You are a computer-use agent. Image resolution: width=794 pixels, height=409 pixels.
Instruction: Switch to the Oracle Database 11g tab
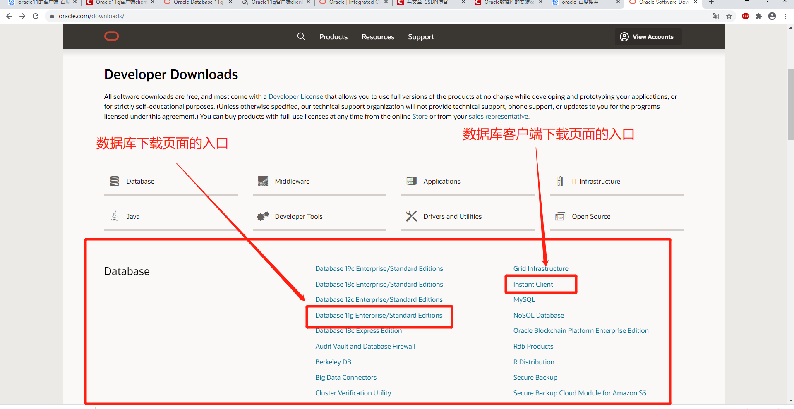point(198,2)
